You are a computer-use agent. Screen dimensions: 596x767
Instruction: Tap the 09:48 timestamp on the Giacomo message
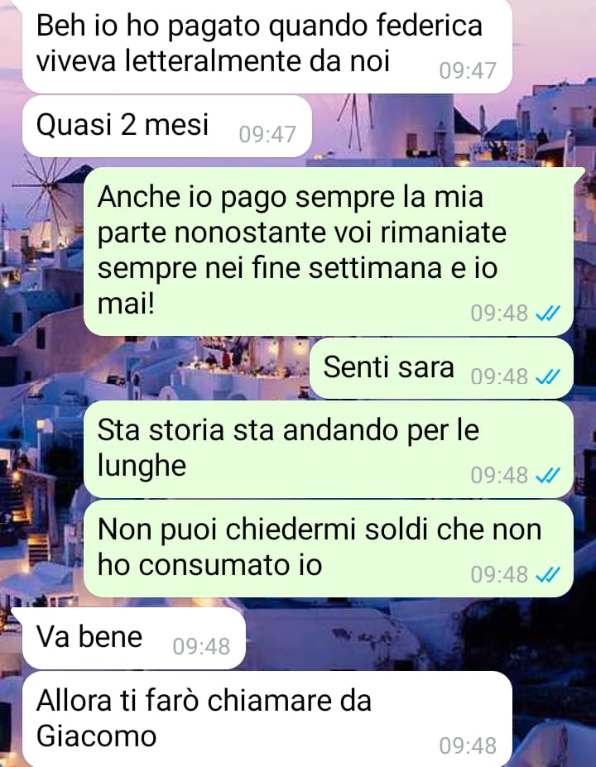click(468, 746)
